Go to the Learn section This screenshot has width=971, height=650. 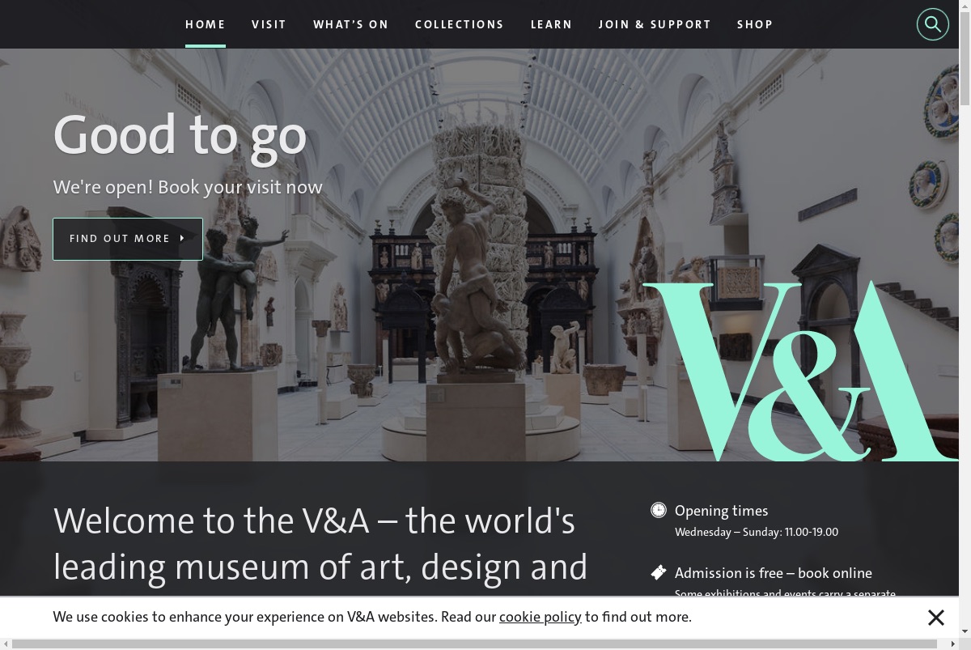[x=551, y=24]
